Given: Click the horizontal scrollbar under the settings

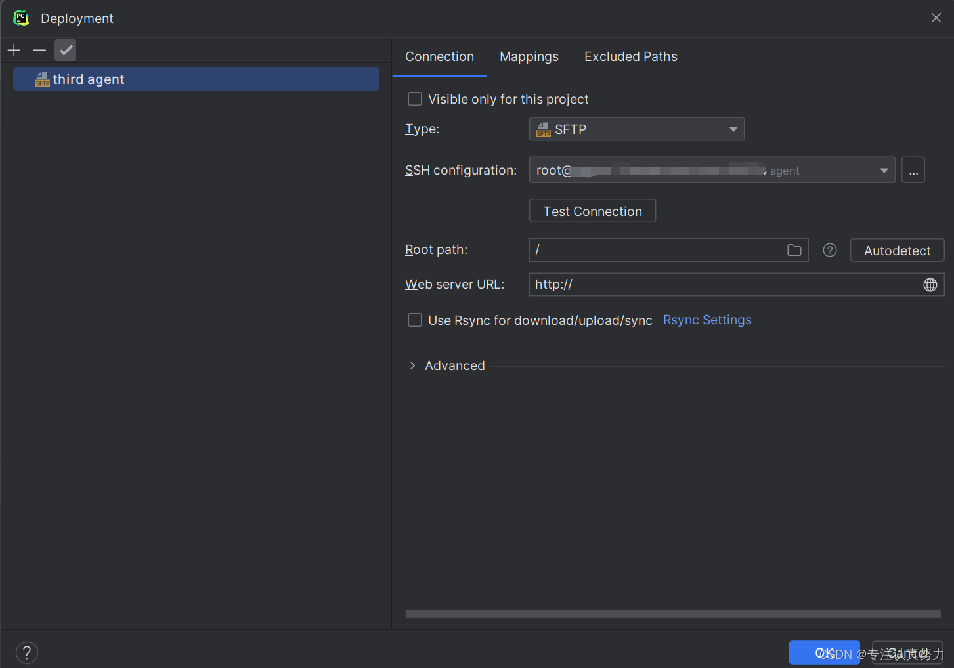Looking at the screenshot, I should click(674, 614).
